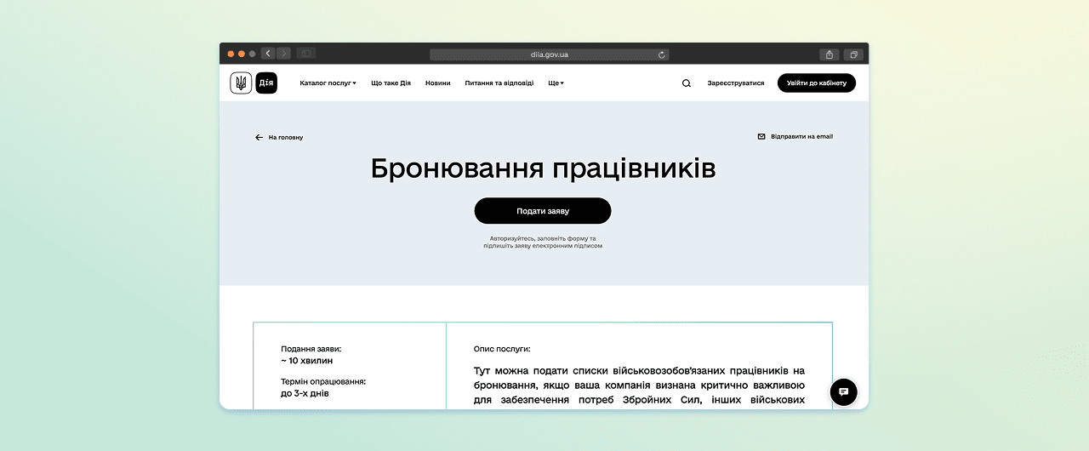Show all tabs using the tabs overview icon

(x=853, y=54)
